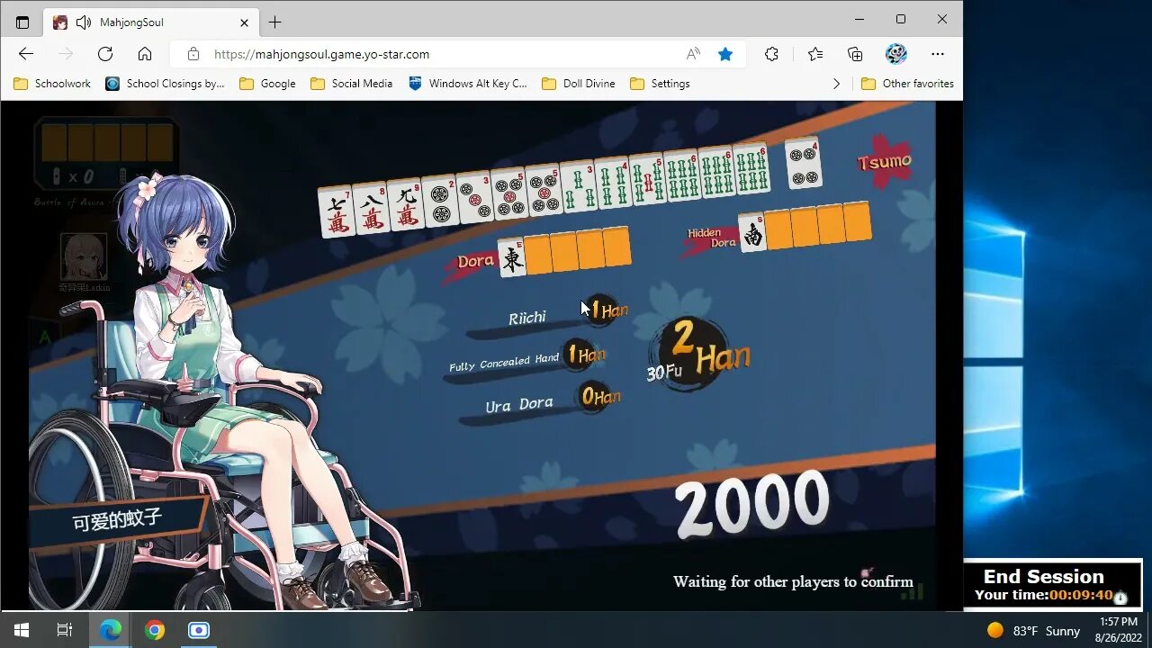
Task: View site info lock icon
Action: point(193,54)
